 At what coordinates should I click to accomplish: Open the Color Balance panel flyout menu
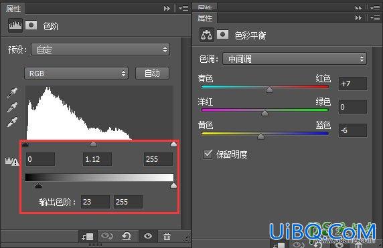tap(375, 18)
